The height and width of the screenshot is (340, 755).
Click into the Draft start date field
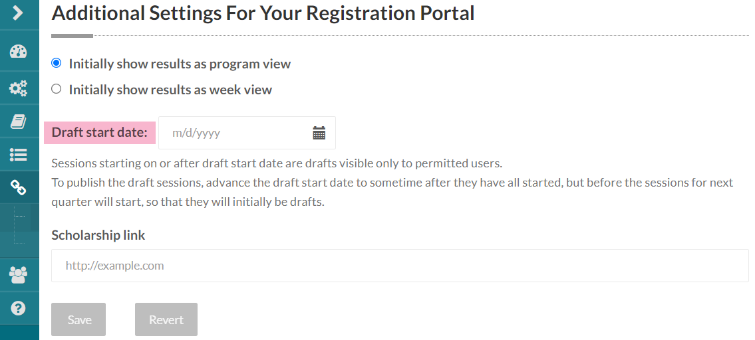(233, 133)
